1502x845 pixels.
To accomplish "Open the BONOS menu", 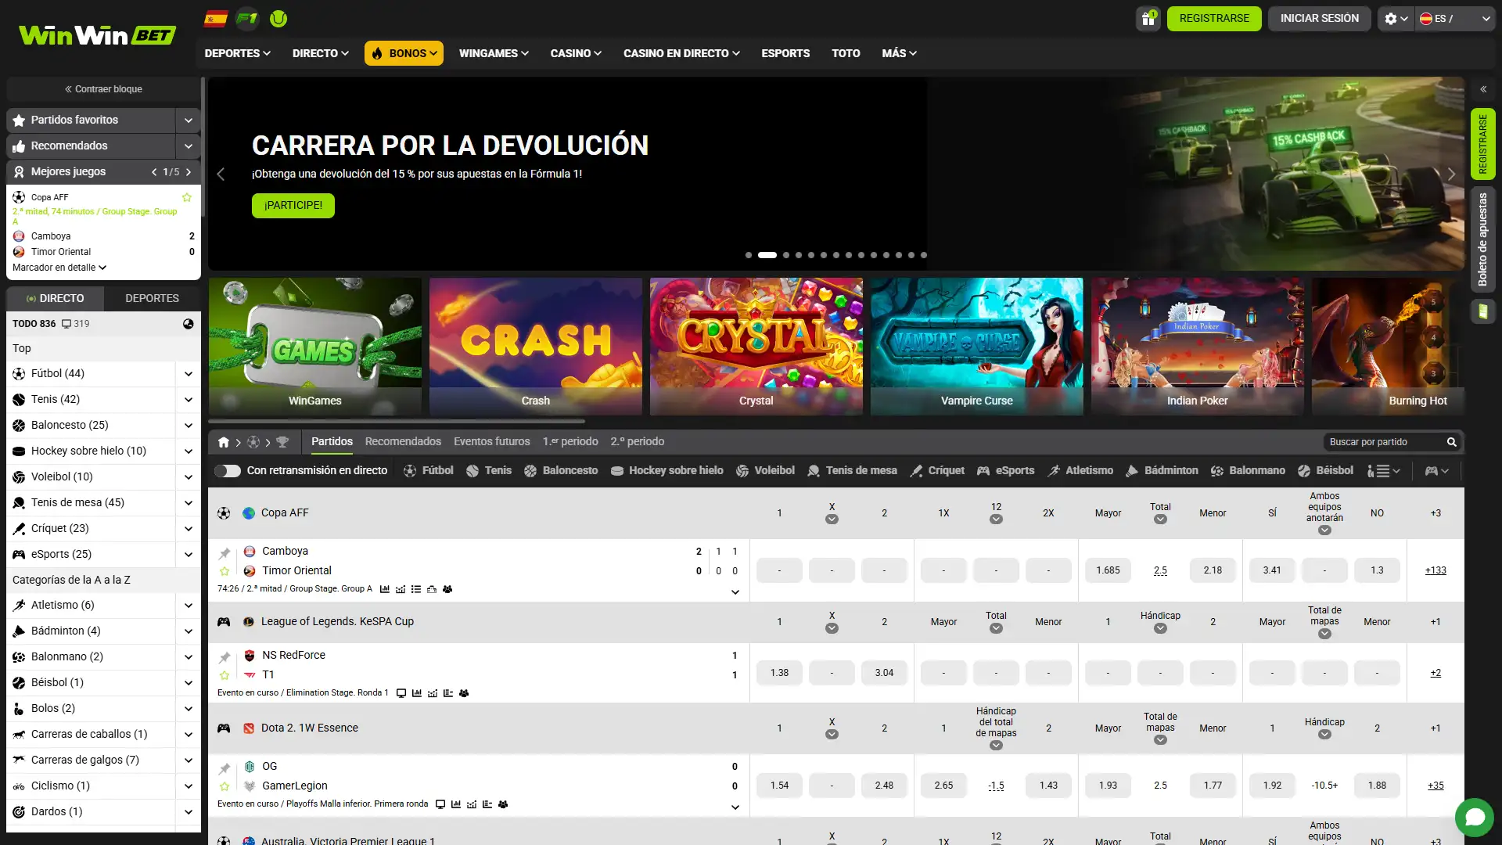I will [x=404, y=53].
